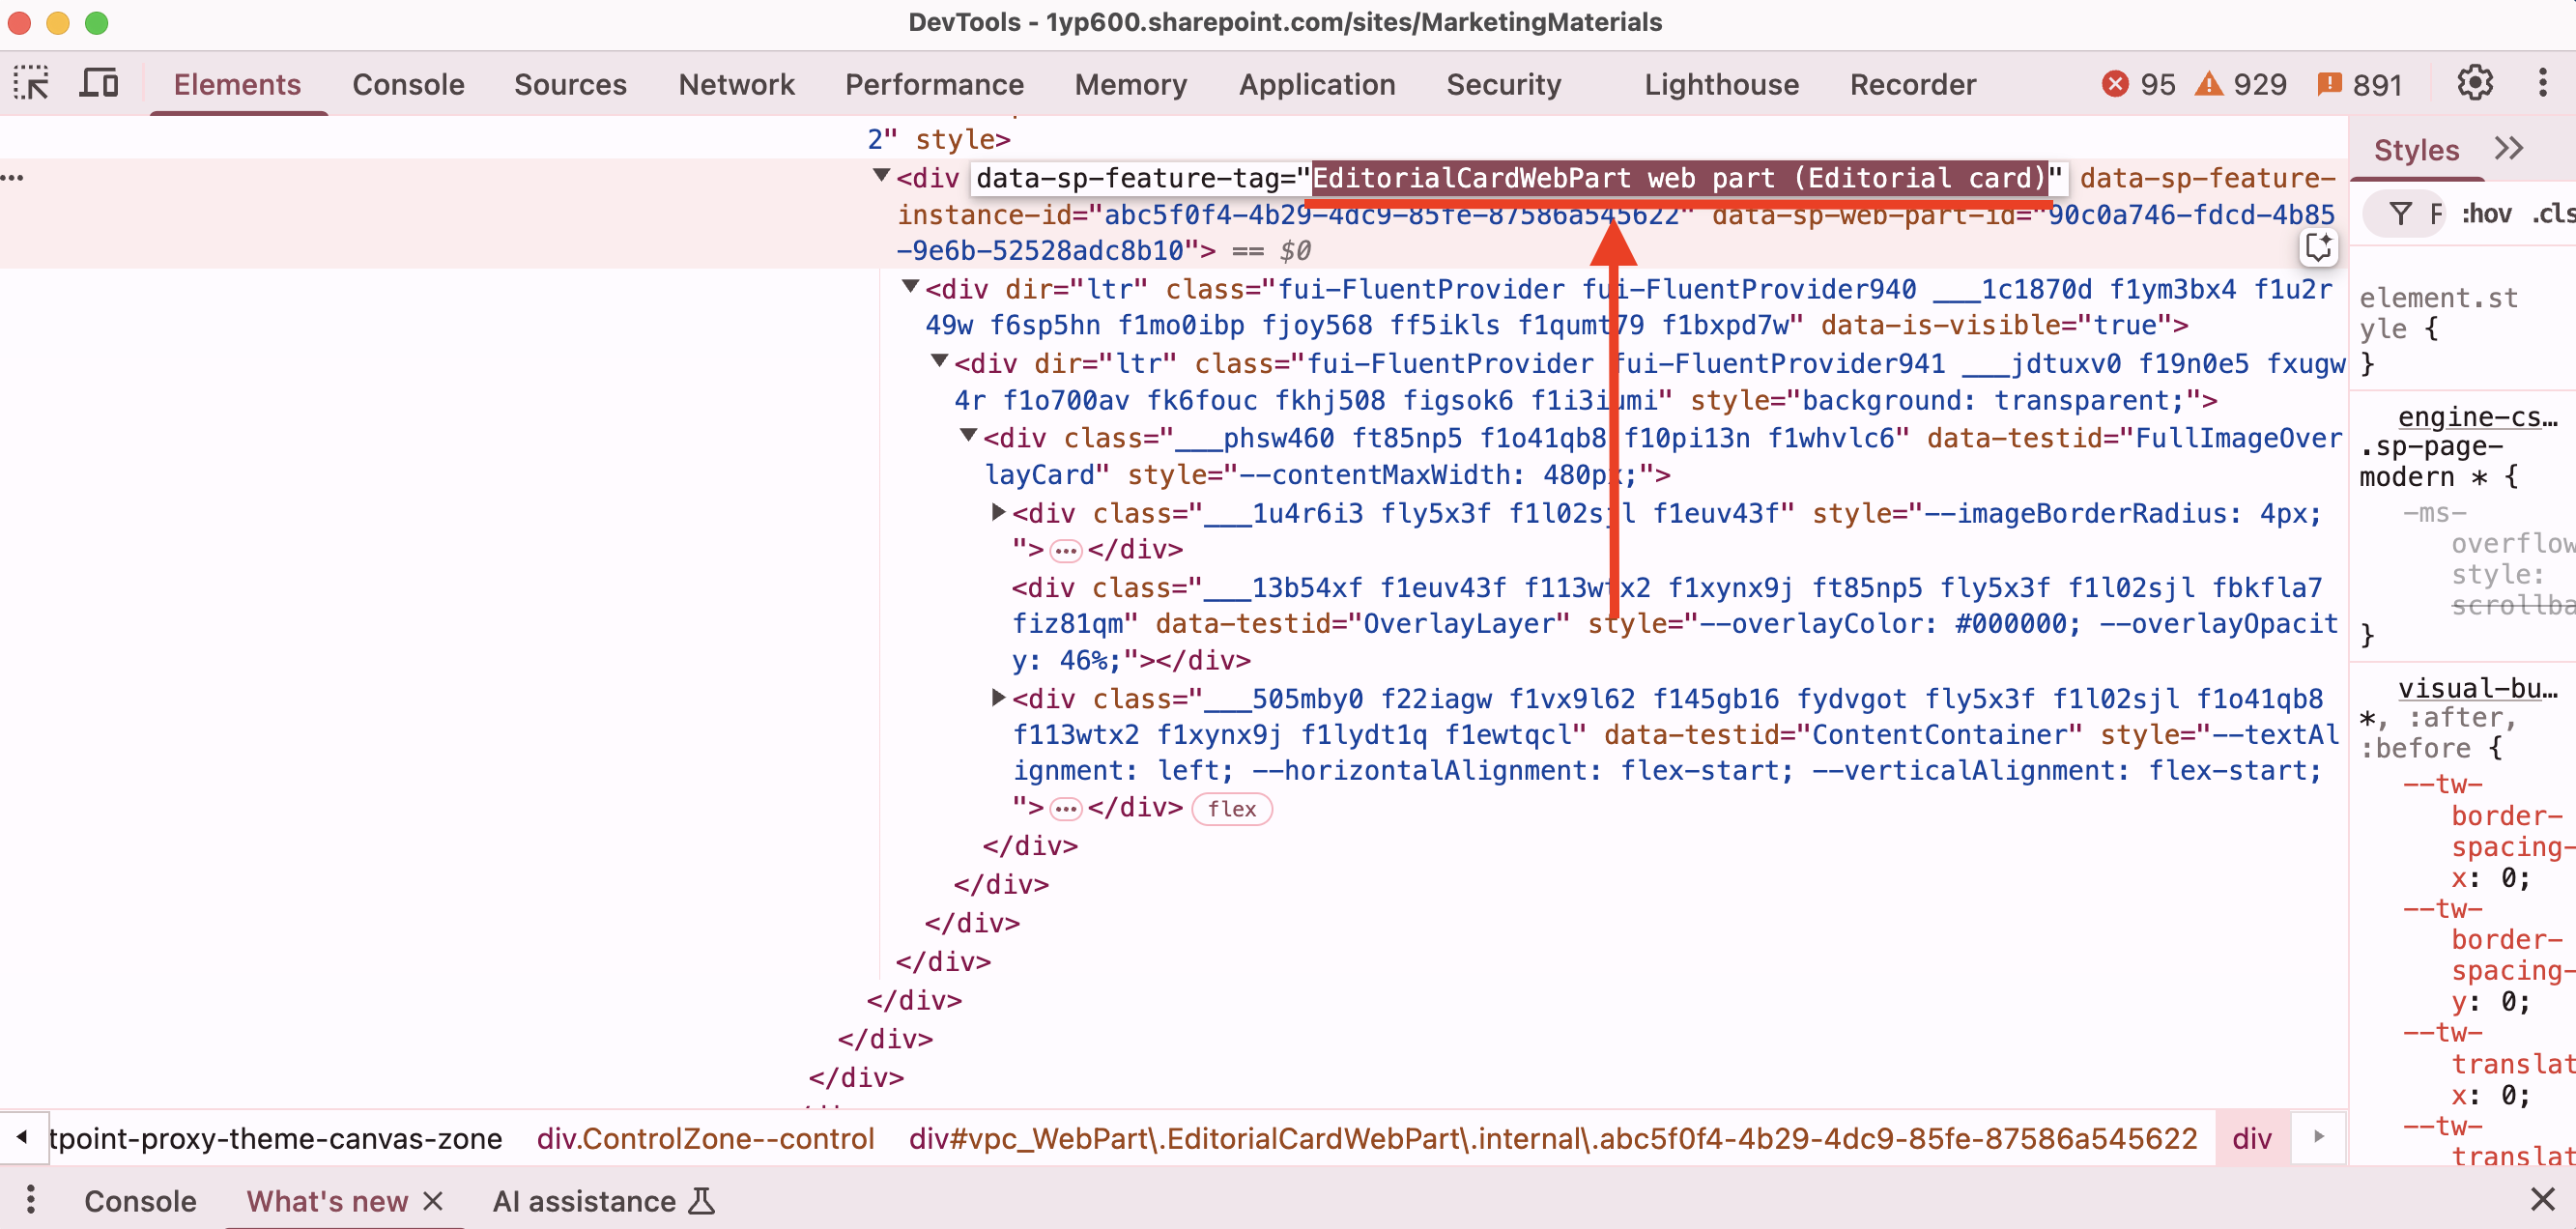The image size is (2576, 1229).
Task: Collapse the EditorialCardWebPart div node
Action: tap(881, 176)
